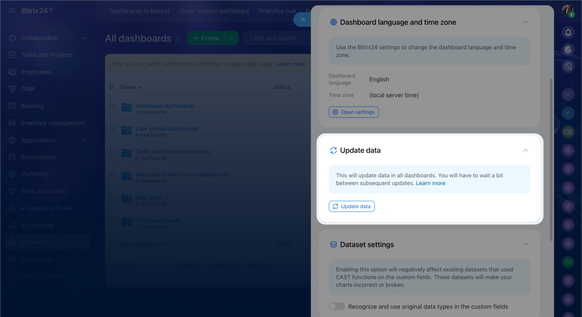
Task: Collapse the Update data section
Action: tap(525, 150)
